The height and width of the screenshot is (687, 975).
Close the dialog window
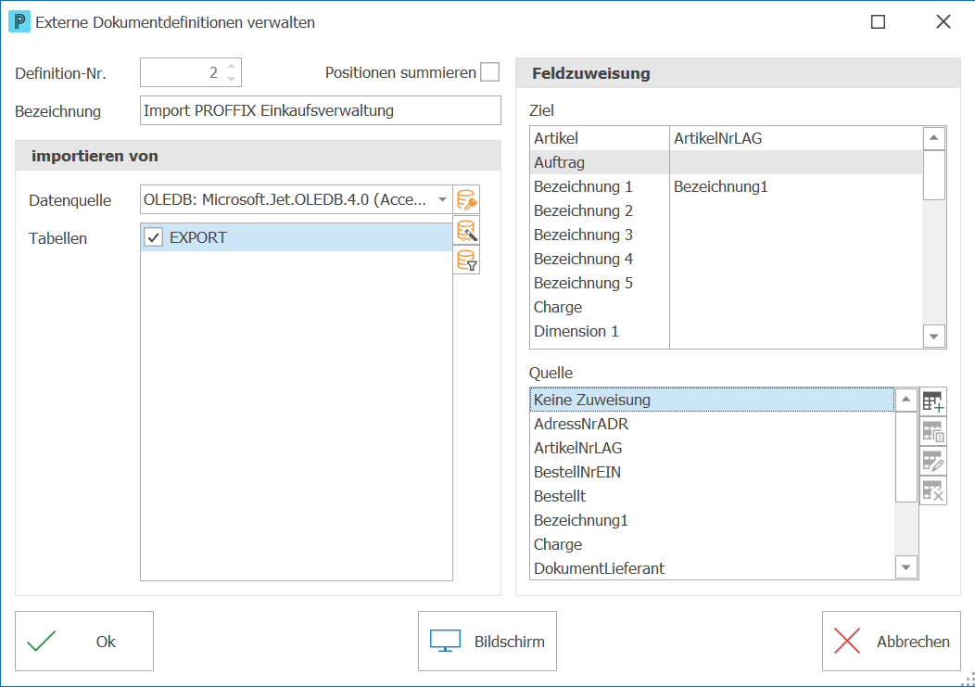(x=943, y=21)
